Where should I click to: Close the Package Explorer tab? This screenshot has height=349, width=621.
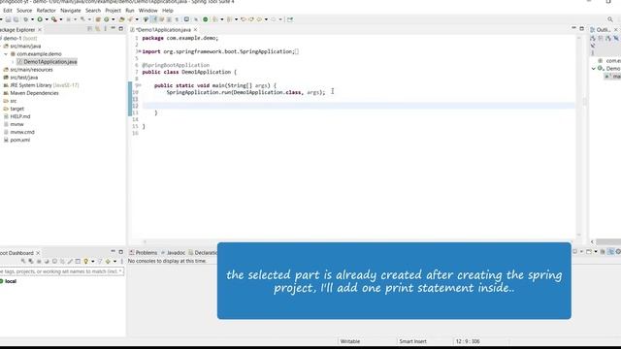[x=40, y=30]
